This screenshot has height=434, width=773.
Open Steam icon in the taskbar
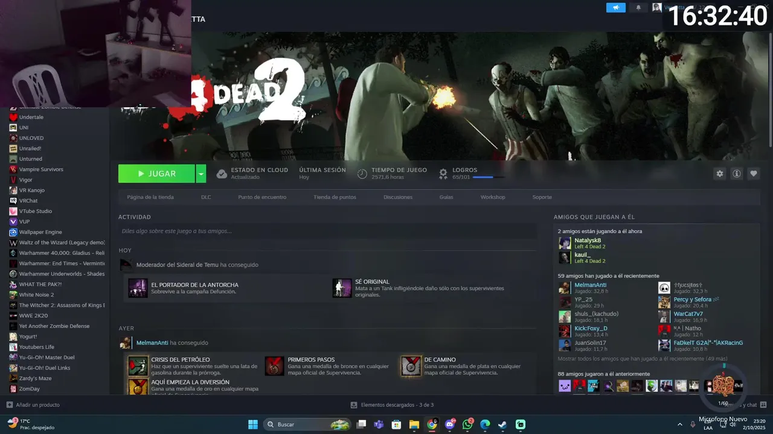point(502,424)
